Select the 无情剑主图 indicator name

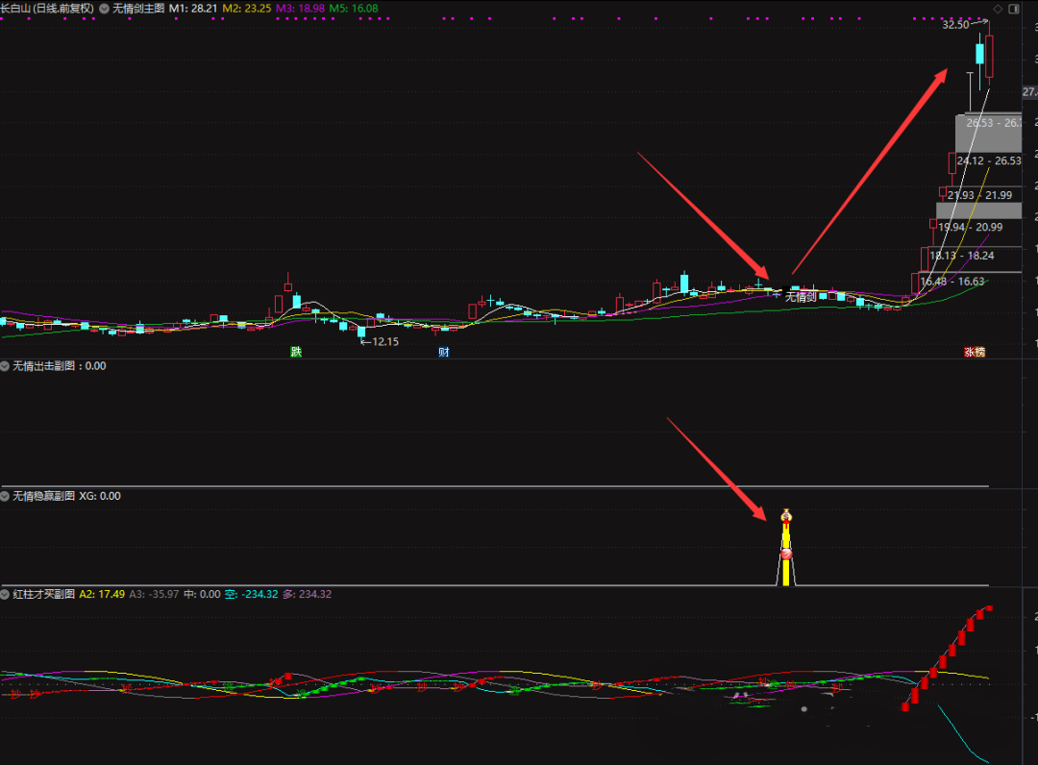138,8
